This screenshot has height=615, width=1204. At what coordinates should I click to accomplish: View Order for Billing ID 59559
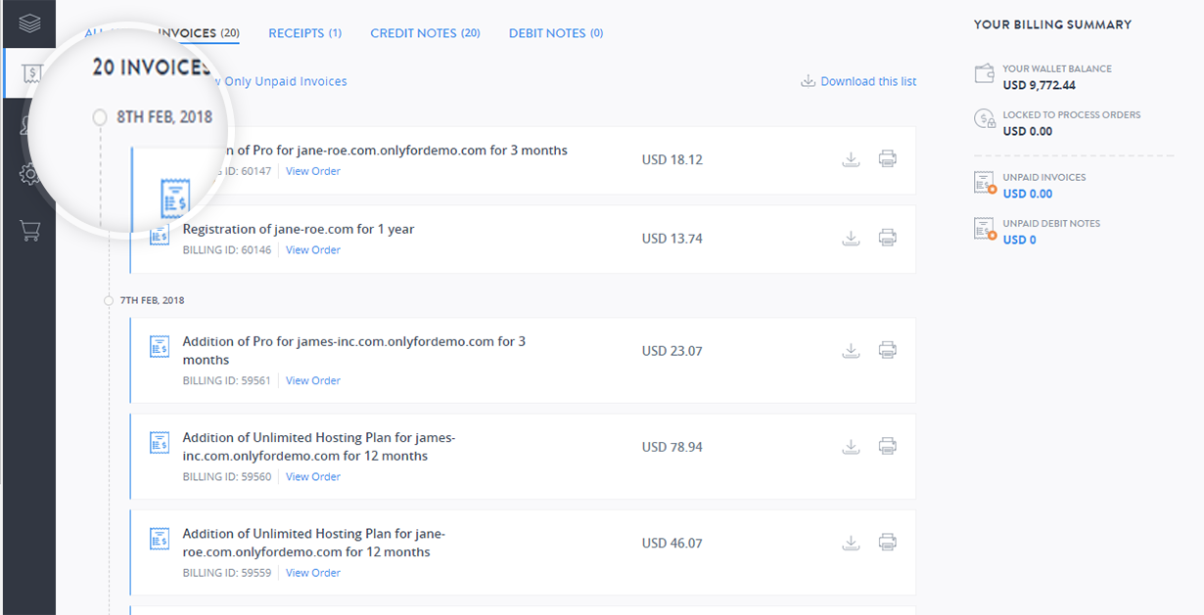pyautogui.click(x=313, y=573)
